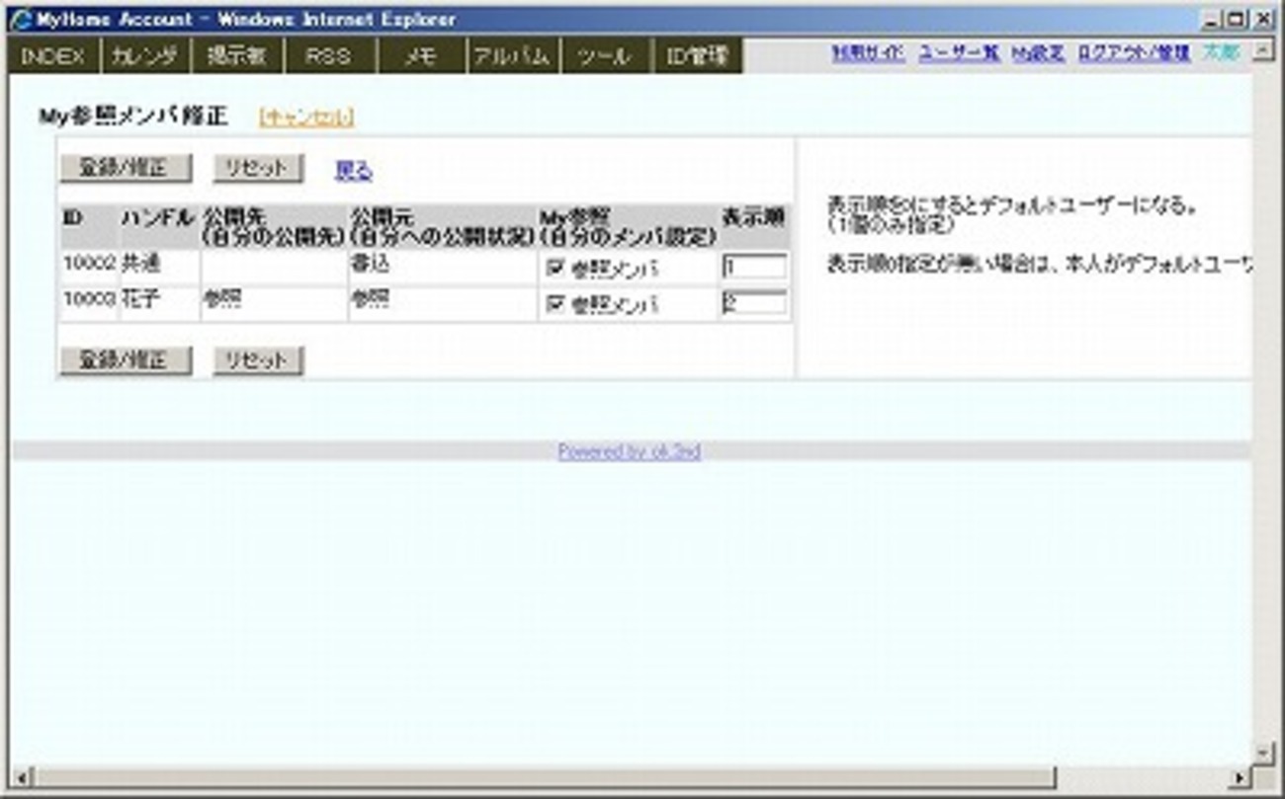Toggle 参照メンバ checkbox for 花子 row
Screen dimensions: 1285x799
(555, 304)
